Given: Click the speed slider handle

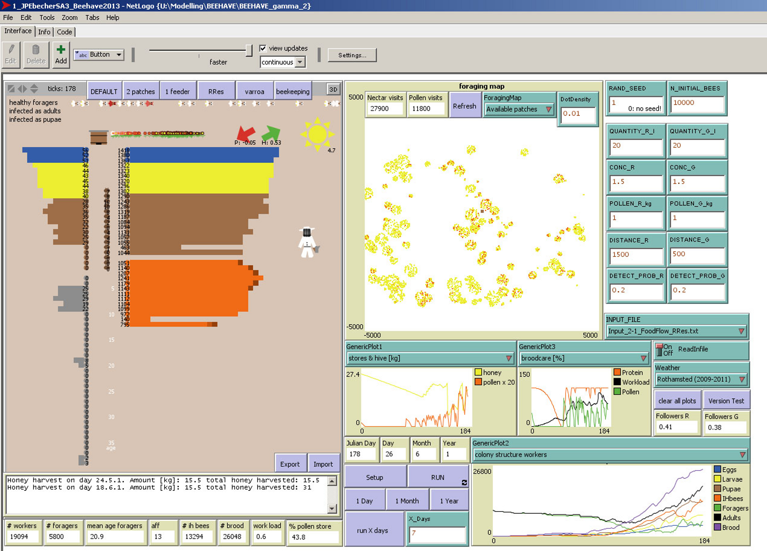Looking at the screenshot, I should click(x=249, y=50).
